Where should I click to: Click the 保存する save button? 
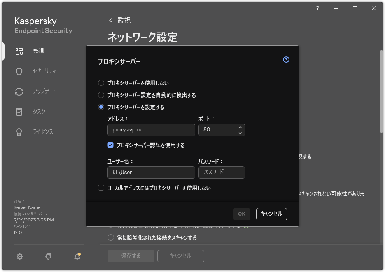coord(131,256)
